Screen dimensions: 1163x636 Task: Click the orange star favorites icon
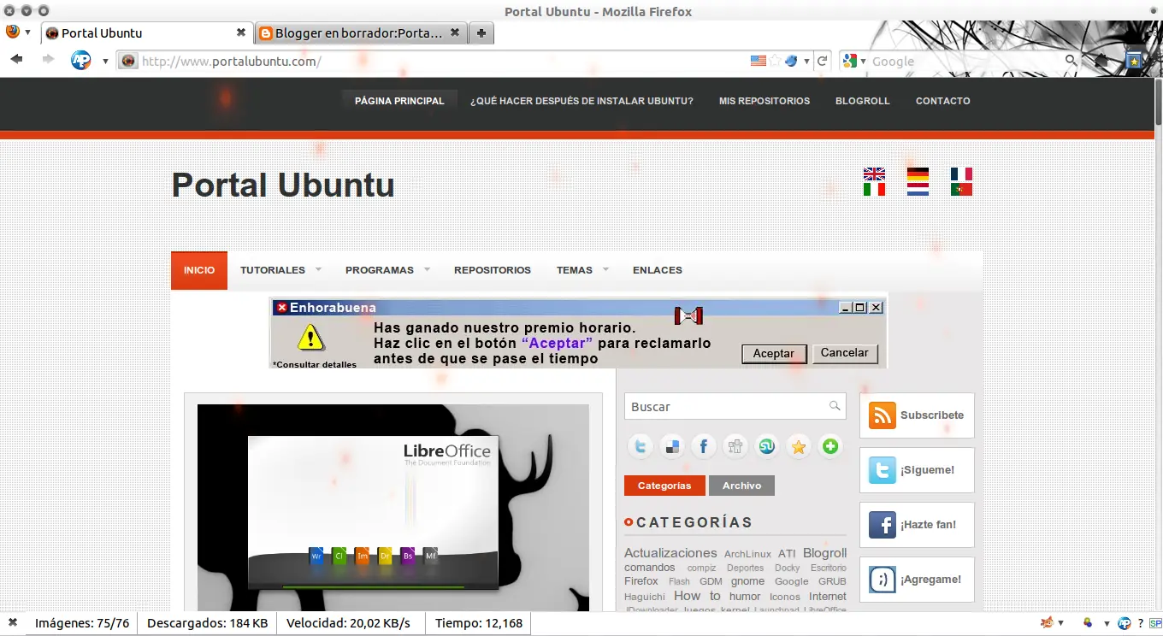[x=799, y=446]
